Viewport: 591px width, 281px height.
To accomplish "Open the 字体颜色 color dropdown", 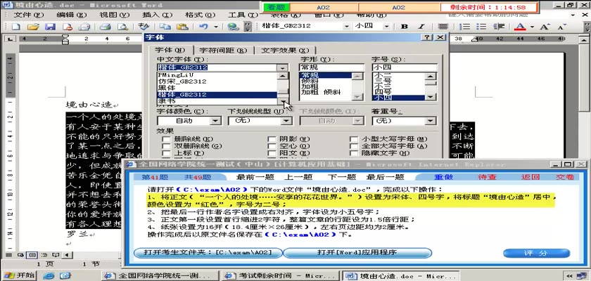I will coord(215,121).
